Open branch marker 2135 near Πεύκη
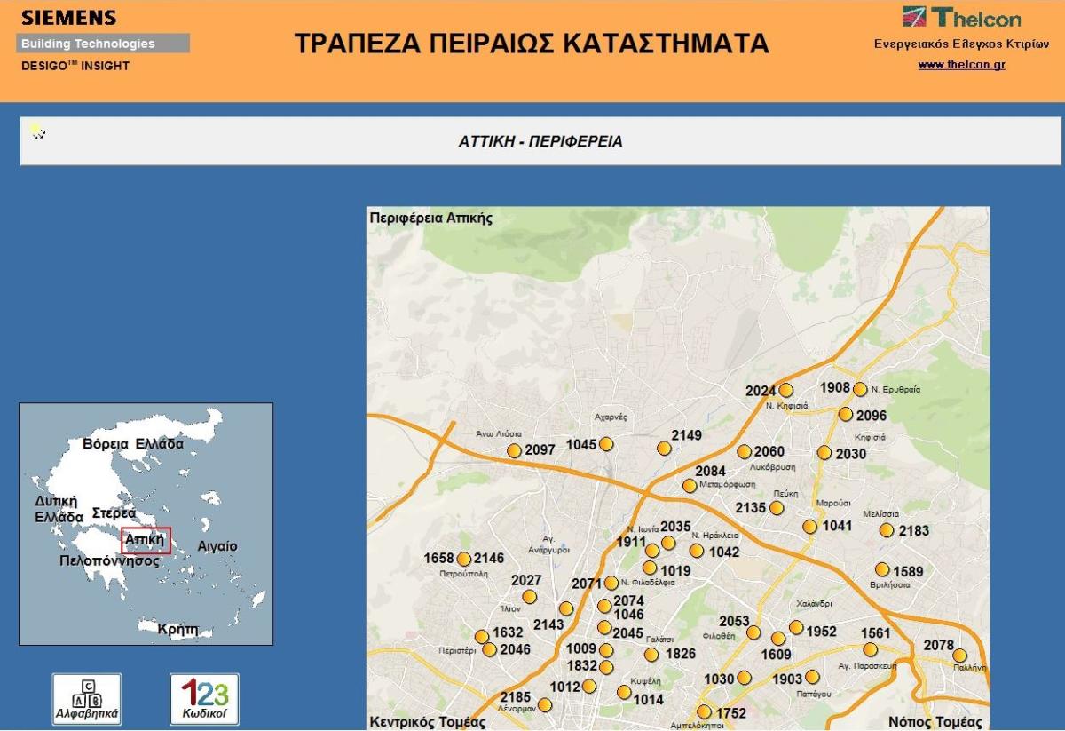Viewport: 1065px width, 731px height. click(777, 507)
